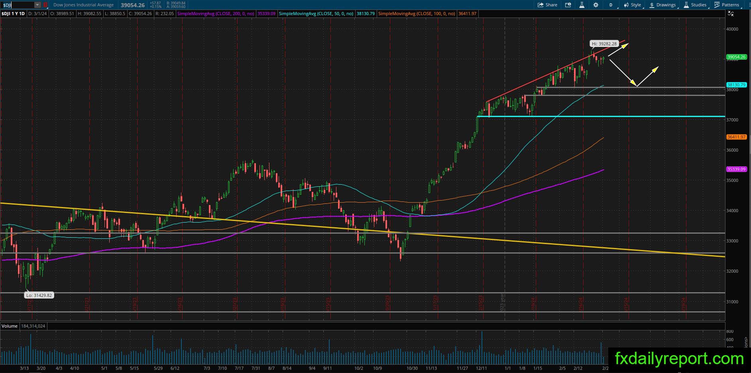Open the Style menu
The height and width of the screenshot is (373, 751).
click(633, 5)
